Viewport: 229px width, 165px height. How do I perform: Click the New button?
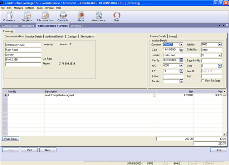click(48, 150)
